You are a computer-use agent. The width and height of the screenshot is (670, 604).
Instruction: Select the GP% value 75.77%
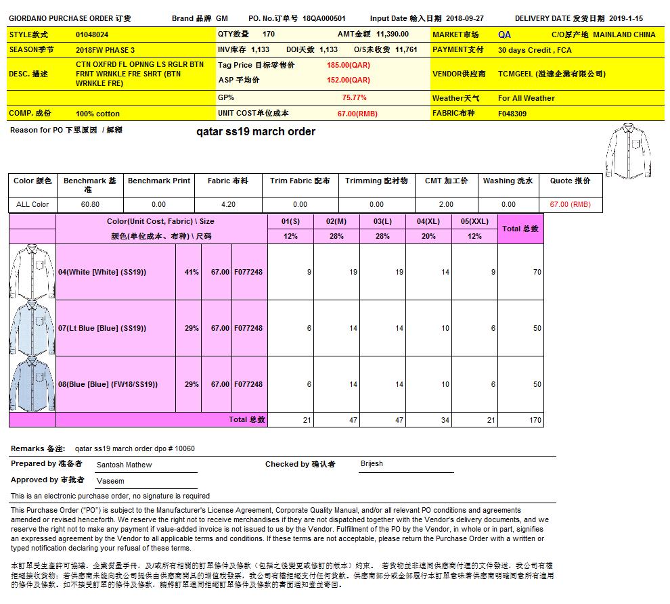coord(354,97)
